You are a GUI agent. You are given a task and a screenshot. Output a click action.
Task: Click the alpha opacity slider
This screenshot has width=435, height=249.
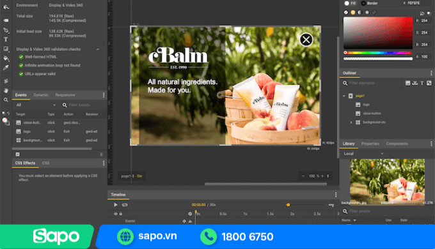(378, 59)
